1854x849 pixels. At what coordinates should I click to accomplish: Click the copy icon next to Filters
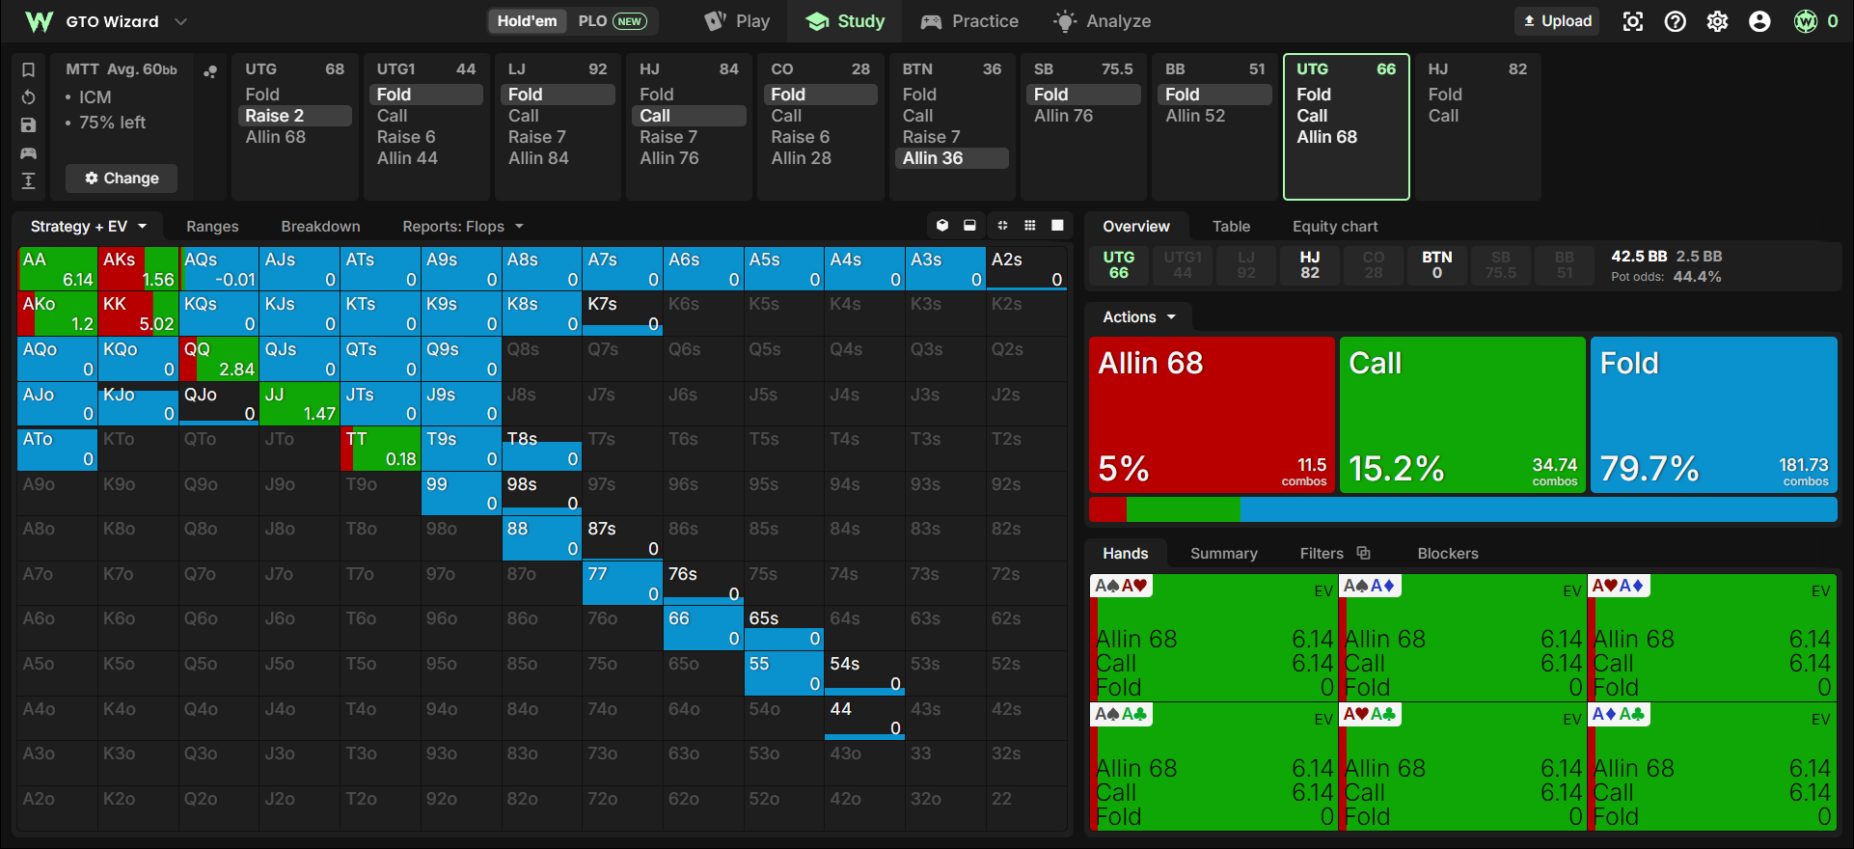pos(1363,553)
